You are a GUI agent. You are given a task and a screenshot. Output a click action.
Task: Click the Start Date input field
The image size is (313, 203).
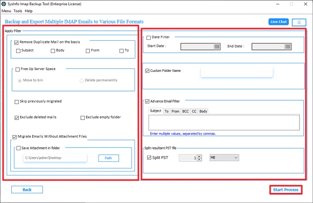pyautogui.click(x=198, y=46)
